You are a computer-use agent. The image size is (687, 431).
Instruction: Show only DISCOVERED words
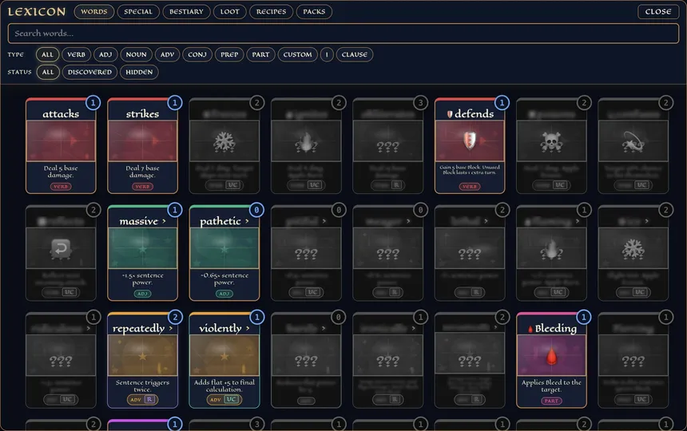(x=89, y=72)
